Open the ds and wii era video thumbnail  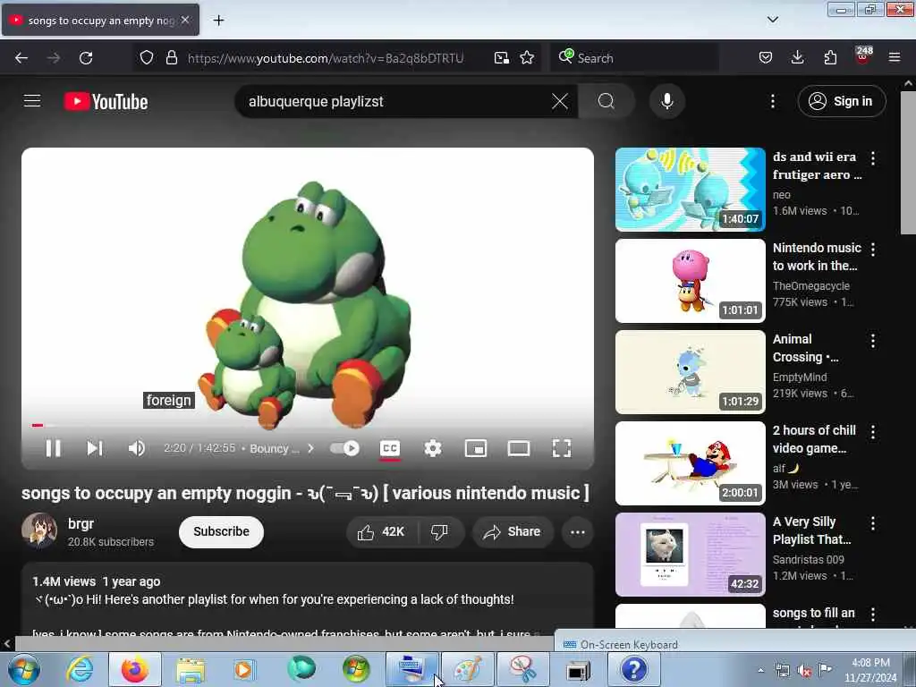pos(690,190)
